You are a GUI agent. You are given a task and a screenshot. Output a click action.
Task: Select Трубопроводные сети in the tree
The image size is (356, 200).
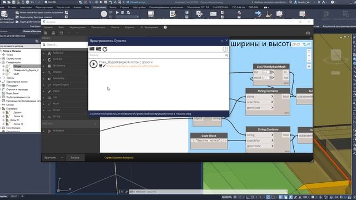(x=18, y=97)
